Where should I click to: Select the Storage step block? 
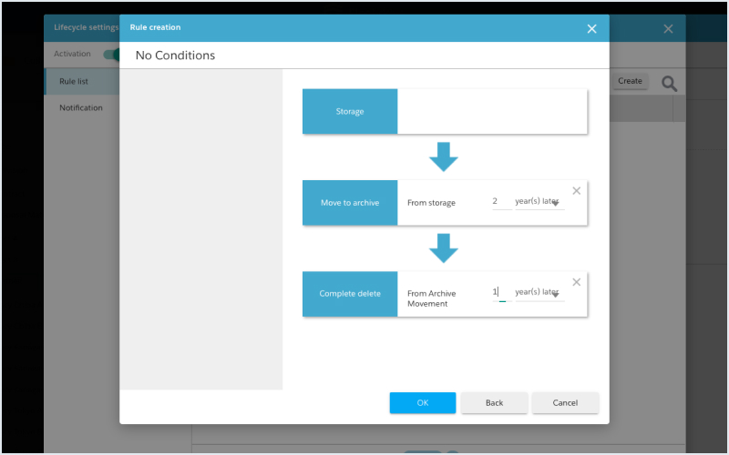tap(350, 111)
